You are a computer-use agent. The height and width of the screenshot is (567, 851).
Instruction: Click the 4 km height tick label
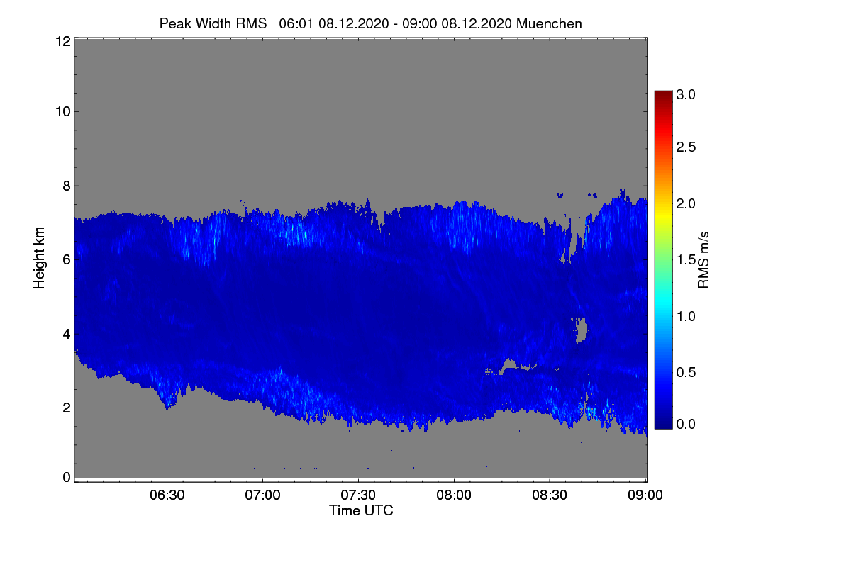(66, 333)
